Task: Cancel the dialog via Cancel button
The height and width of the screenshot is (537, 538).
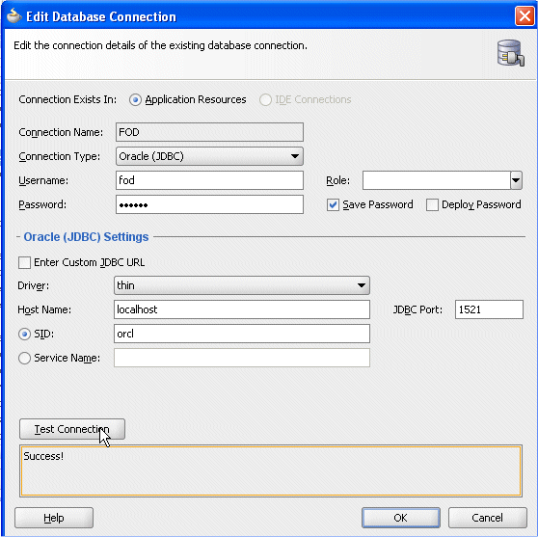Action: pos(487,518)
